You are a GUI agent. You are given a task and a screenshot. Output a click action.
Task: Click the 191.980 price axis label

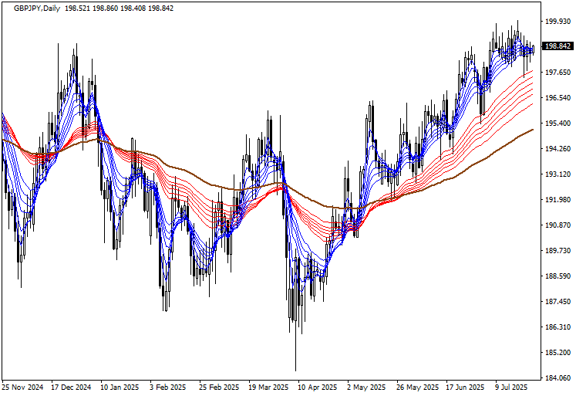(557, 200)
